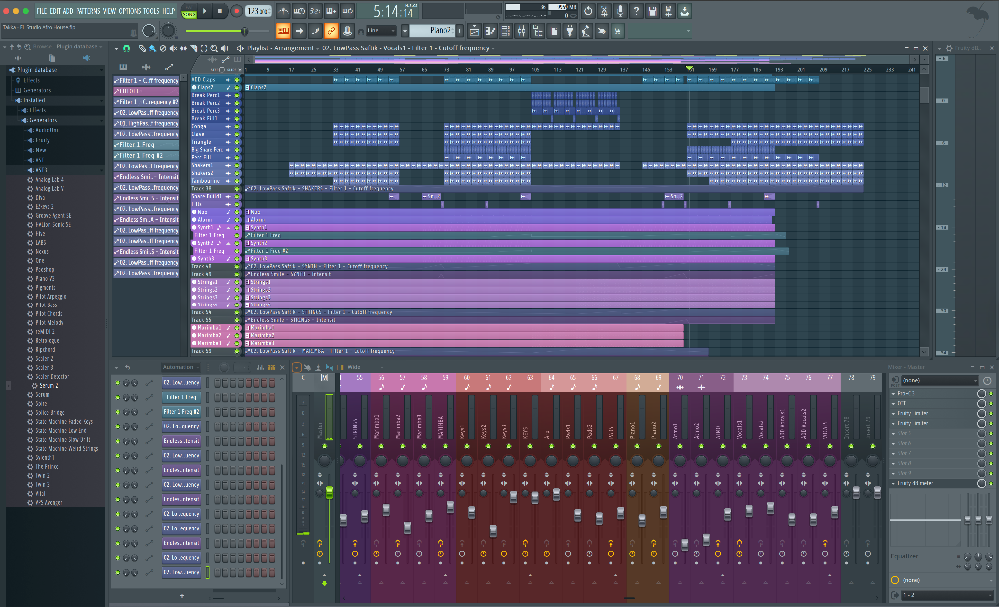
Task: Open the FILE menu
Action: pos(41,11)
